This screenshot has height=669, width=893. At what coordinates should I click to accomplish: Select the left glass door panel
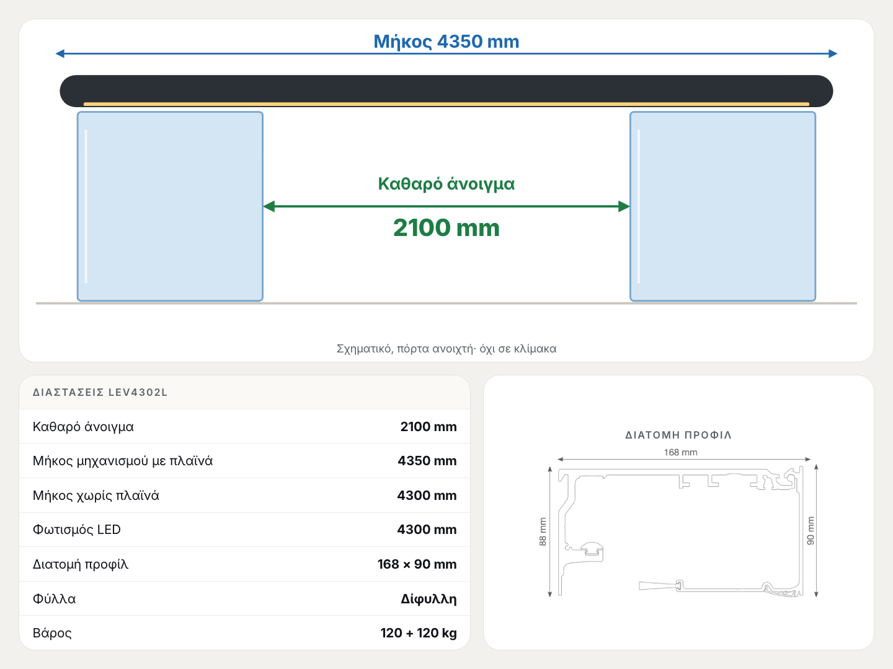pos(170,206)
